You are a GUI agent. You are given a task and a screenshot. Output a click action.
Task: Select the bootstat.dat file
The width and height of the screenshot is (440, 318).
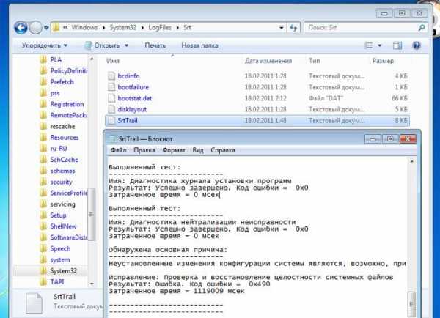[135, 98]
